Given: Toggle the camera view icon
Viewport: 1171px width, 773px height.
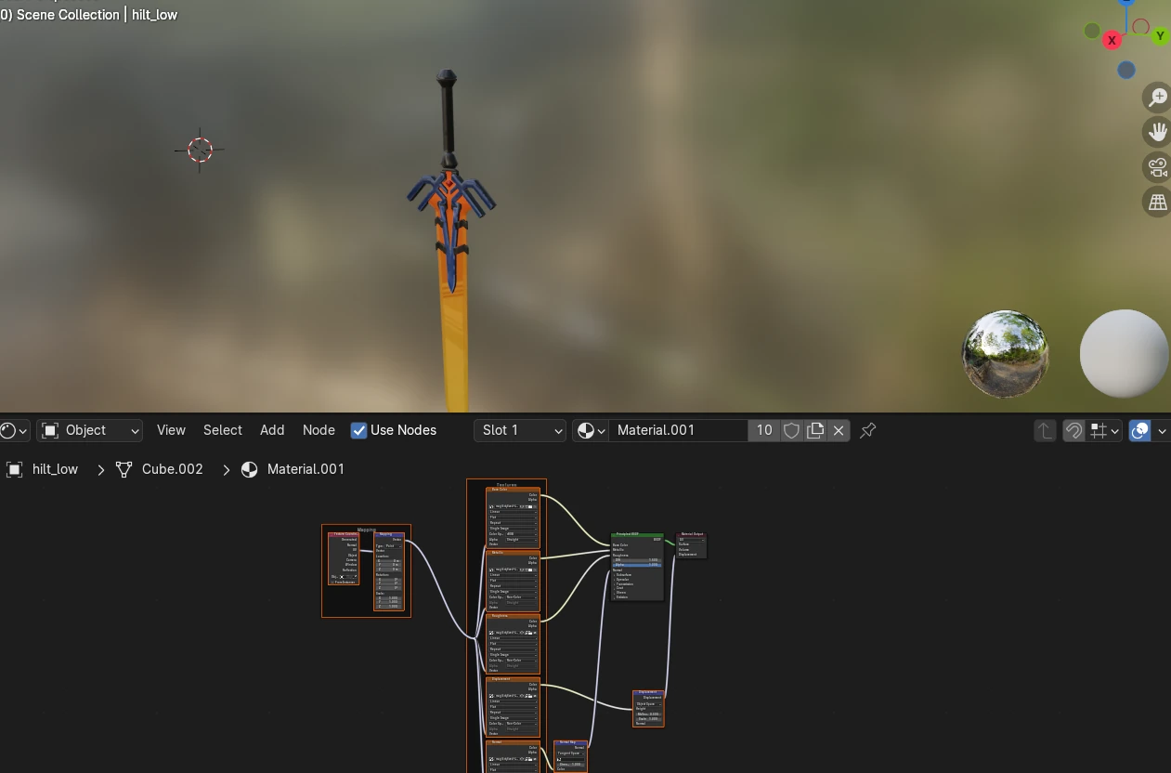Looking at the screenshot, I should 1157,167.
